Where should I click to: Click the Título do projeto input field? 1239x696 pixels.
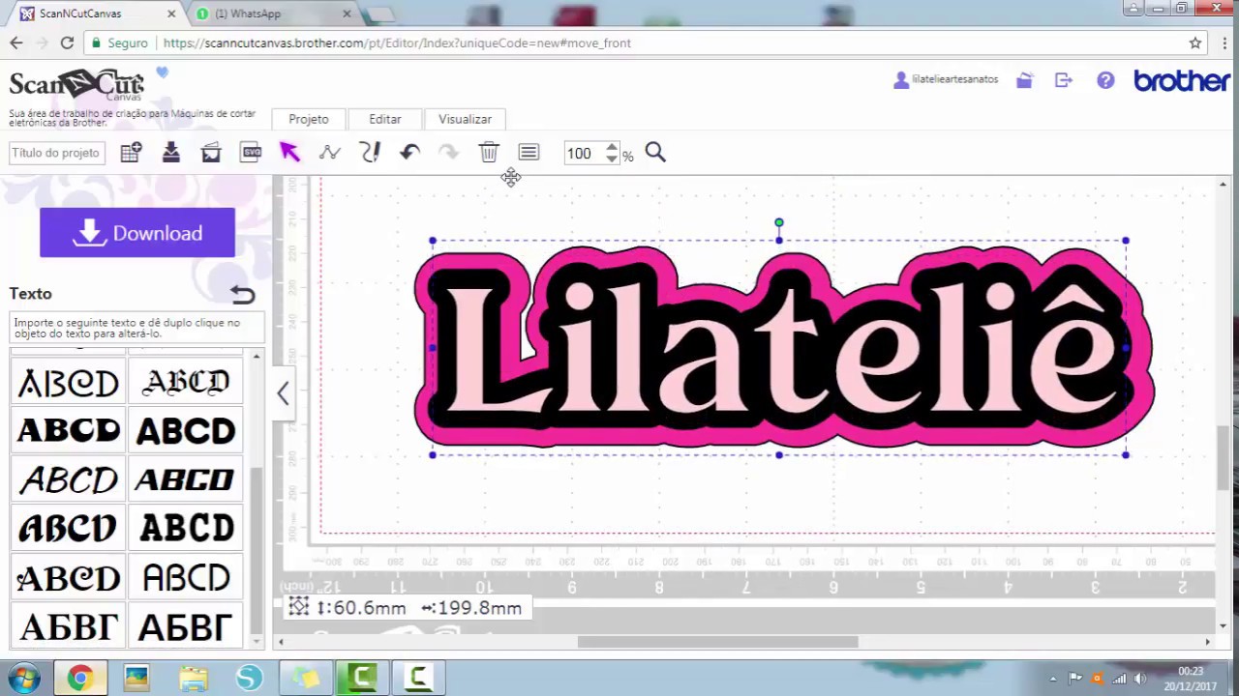(56, 153)
